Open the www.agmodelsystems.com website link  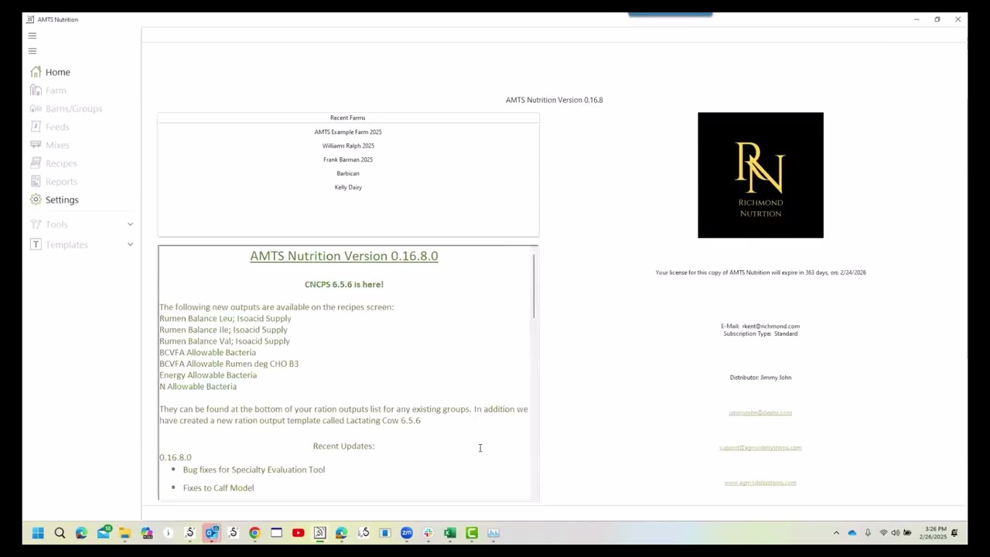[760, 483]
